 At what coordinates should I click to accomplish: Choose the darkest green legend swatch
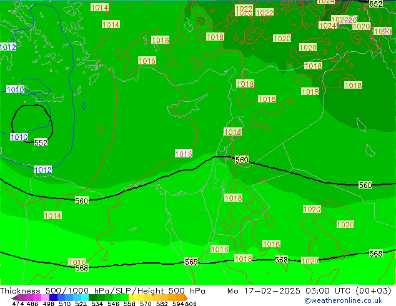click(x=92, y=298)
